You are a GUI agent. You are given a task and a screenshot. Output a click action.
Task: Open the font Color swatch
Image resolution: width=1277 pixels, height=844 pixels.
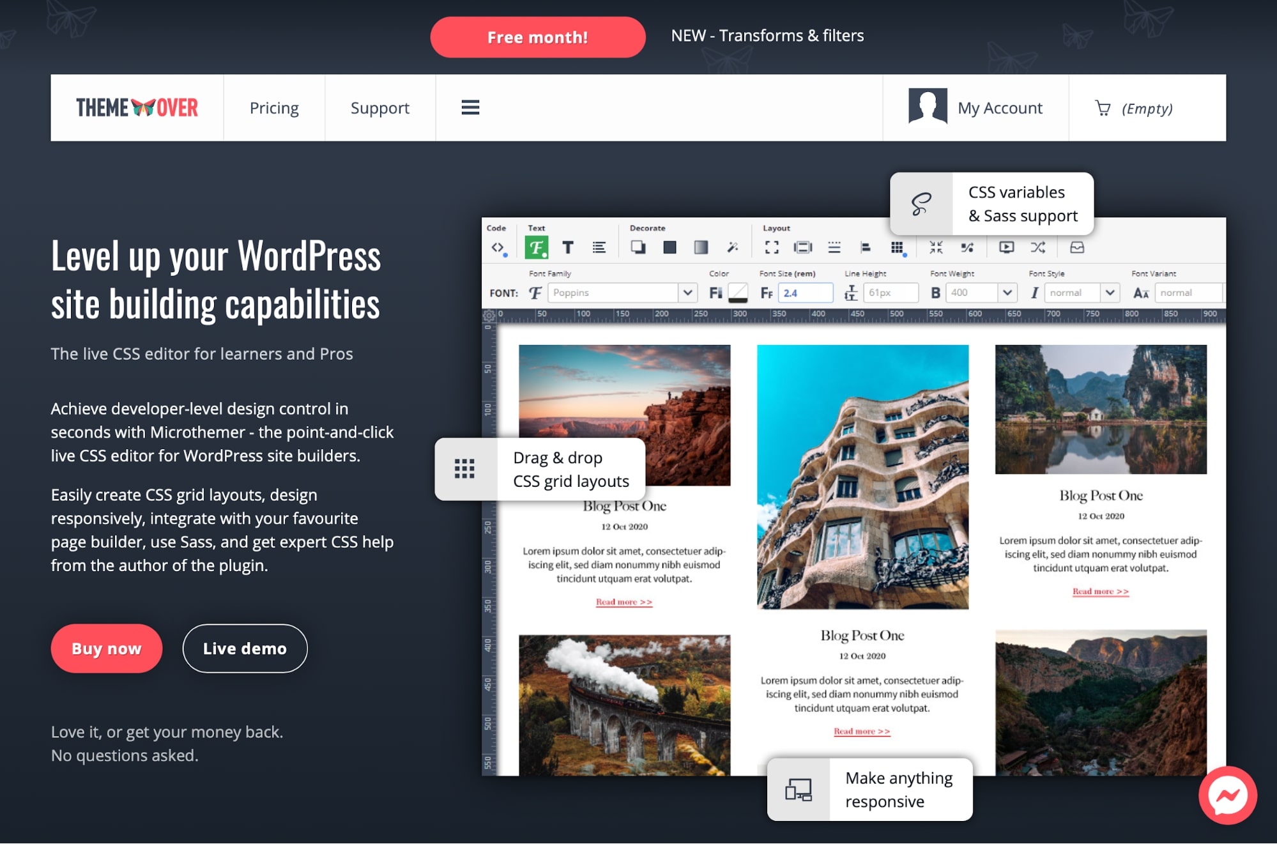tap(738, 293)
